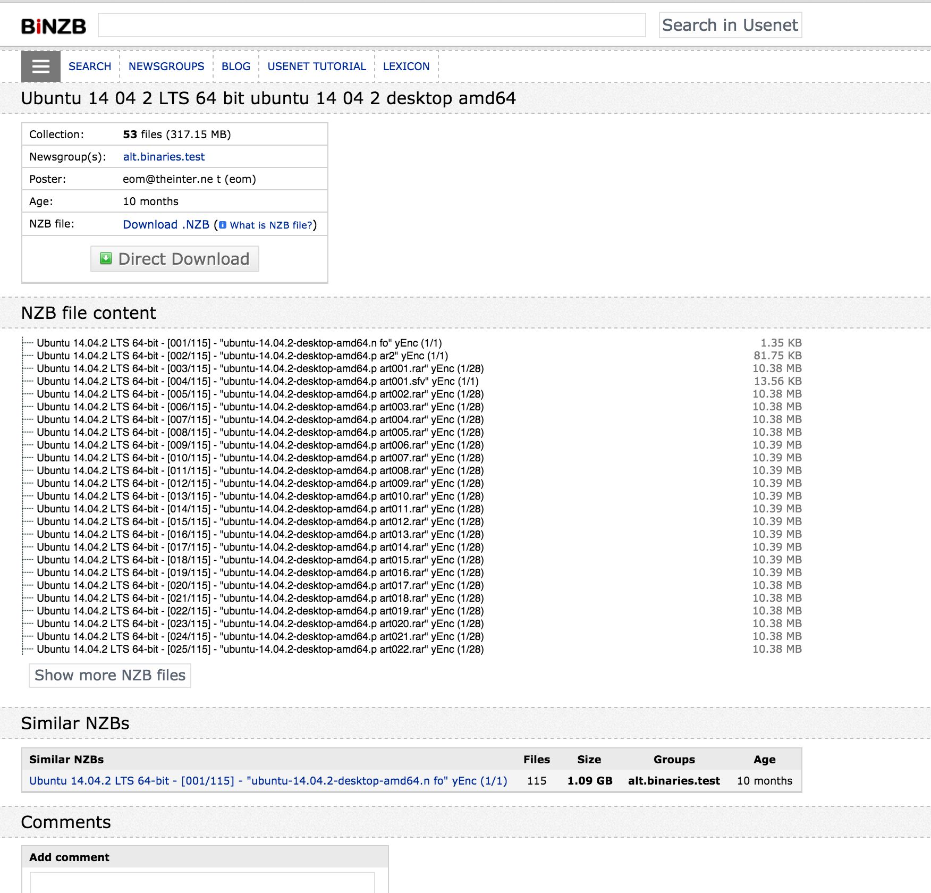
Task: Click the BiNZB logo
Action: point(53,25)
